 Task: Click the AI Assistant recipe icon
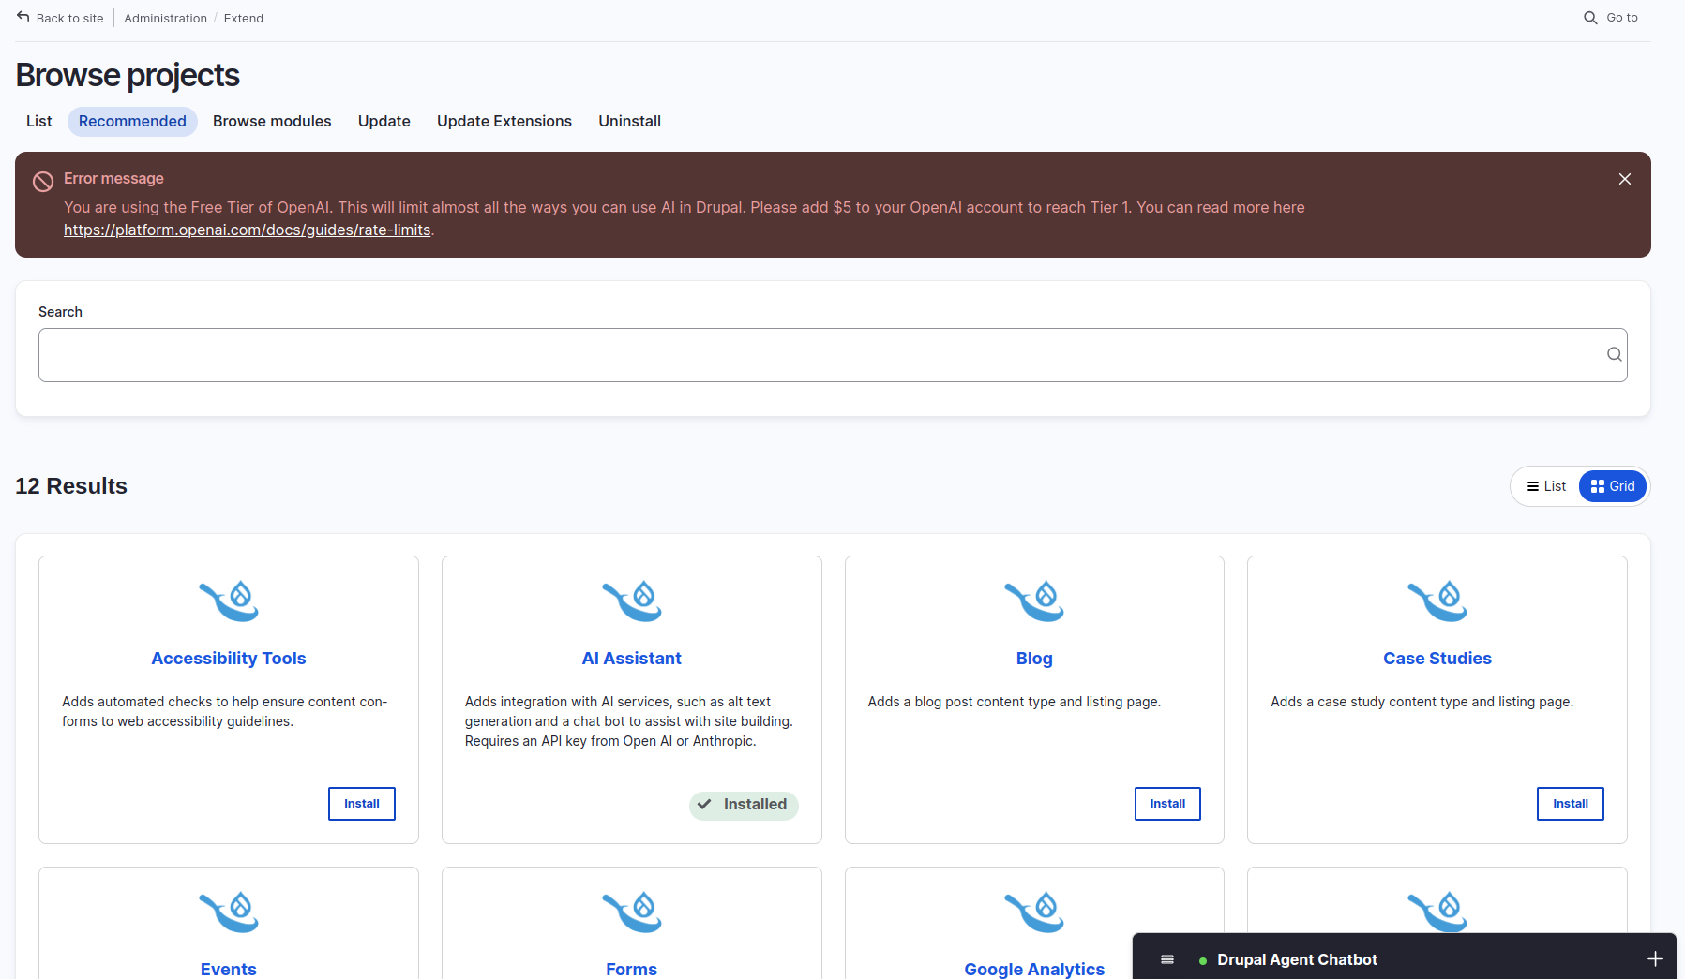[632, 601]
